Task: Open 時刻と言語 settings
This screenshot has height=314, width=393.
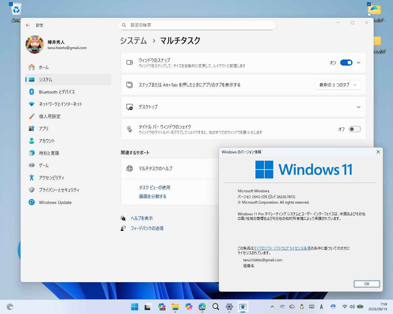Action: 68,153
